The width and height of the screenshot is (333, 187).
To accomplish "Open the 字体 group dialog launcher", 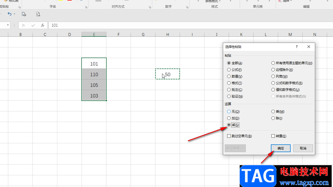I will click(86, 7).
